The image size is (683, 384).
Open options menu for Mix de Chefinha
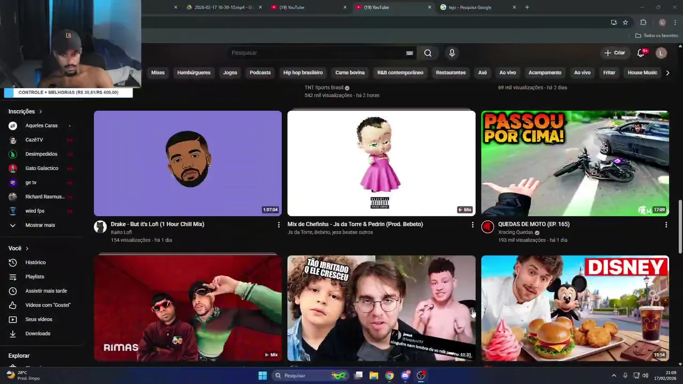coord(472,225)
